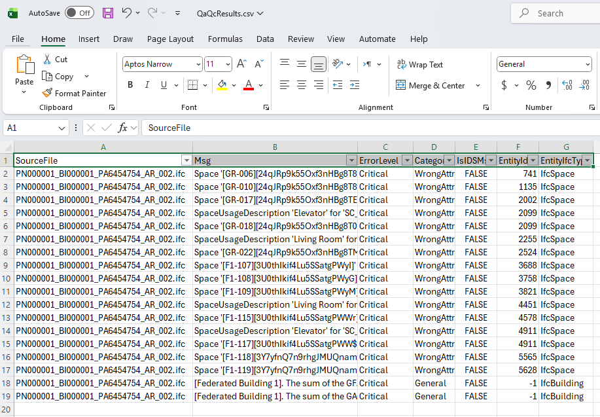Open the ErrorLevel filter dropdown

tap(407, 160)
